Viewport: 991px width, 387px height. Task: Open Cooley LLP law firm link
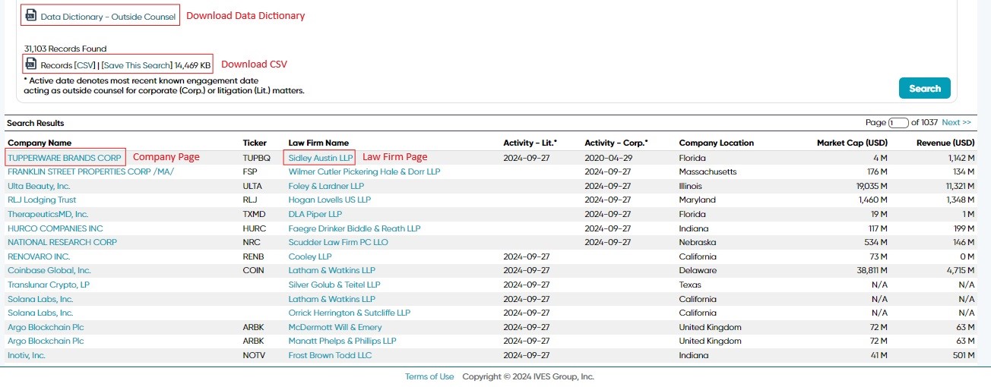click(310, 256)
